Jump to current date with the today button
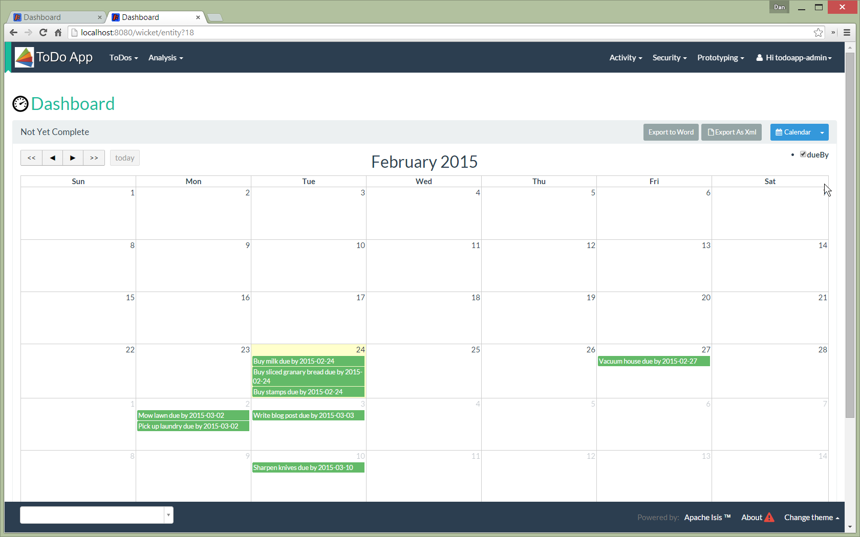The image size is (860, 537). tap(124, 158)
